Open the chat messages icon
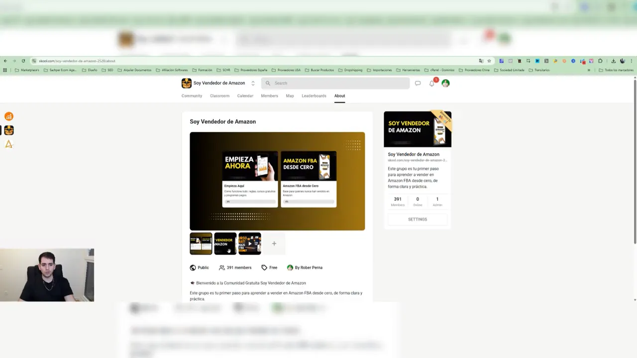 coord(418,83)
